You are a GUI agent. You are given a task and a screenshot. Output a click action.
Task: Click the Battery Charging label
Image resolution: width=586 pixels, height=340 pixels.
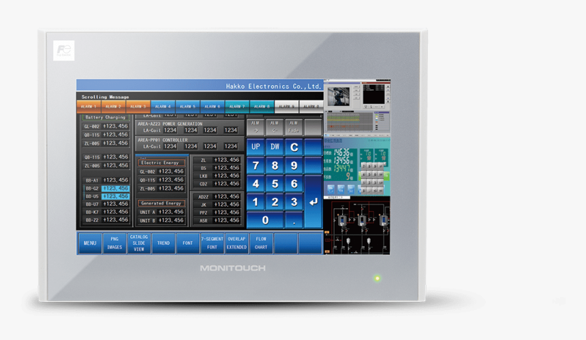pos(106,117)
